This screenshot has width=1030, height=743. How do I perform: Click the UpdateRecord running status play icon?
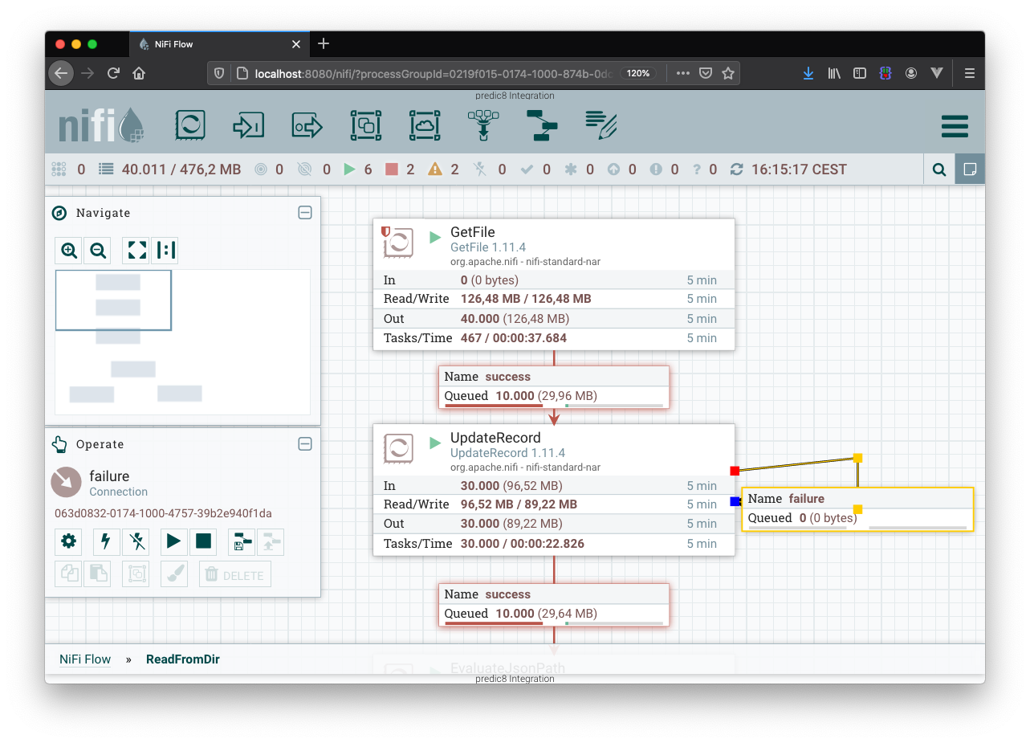point(435,443)
